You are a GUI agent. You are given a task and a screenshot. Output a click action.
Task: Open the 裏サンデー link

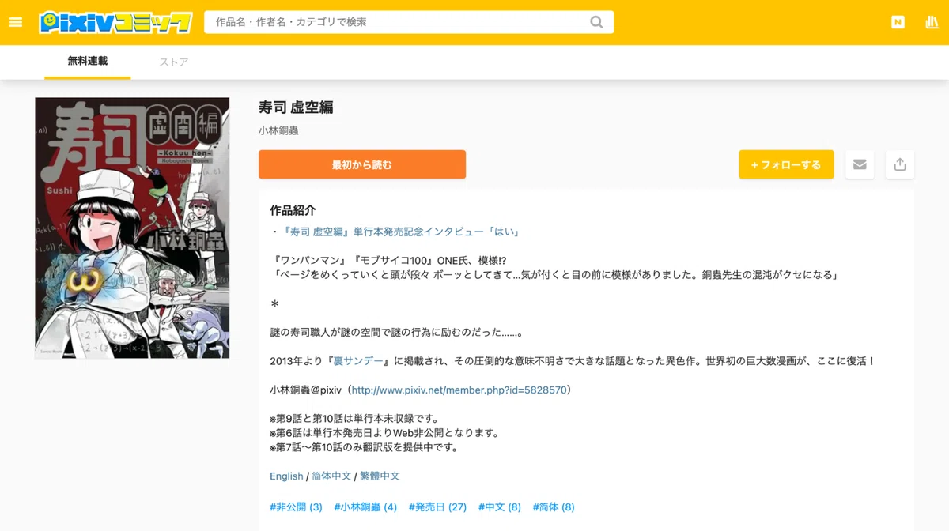(360, 361)
